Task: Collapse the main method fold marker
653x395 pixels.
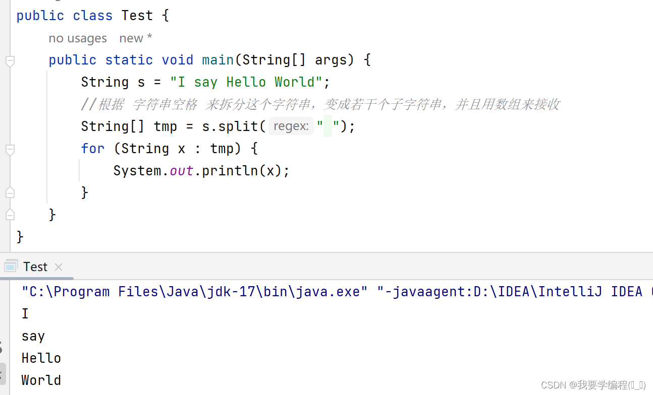Action: 10,61
